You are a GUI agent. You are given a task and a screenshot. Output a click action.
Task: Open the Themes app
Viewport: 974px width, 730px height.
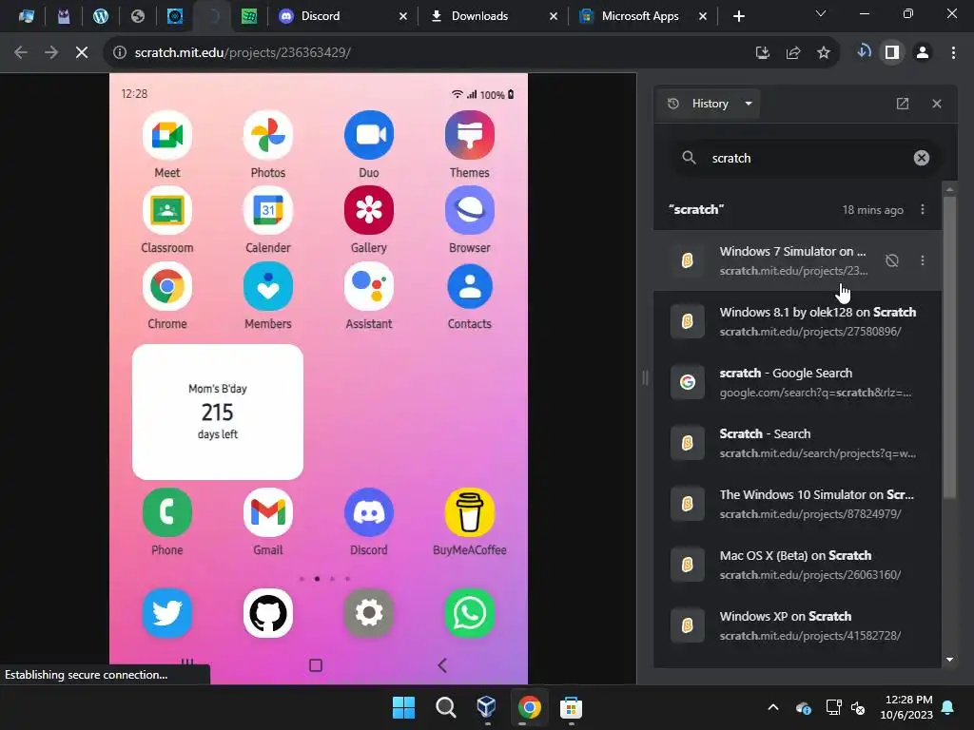pyautogui.click(x=470, y=135)
